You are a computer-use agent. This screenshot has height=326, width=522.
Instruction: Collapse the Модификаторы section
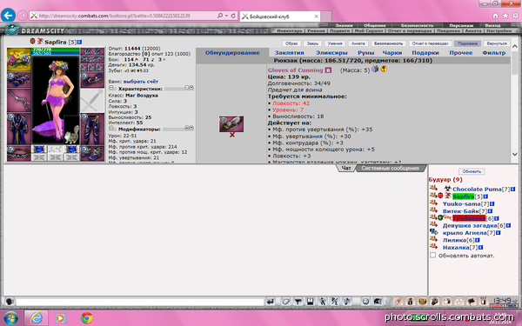111,128
